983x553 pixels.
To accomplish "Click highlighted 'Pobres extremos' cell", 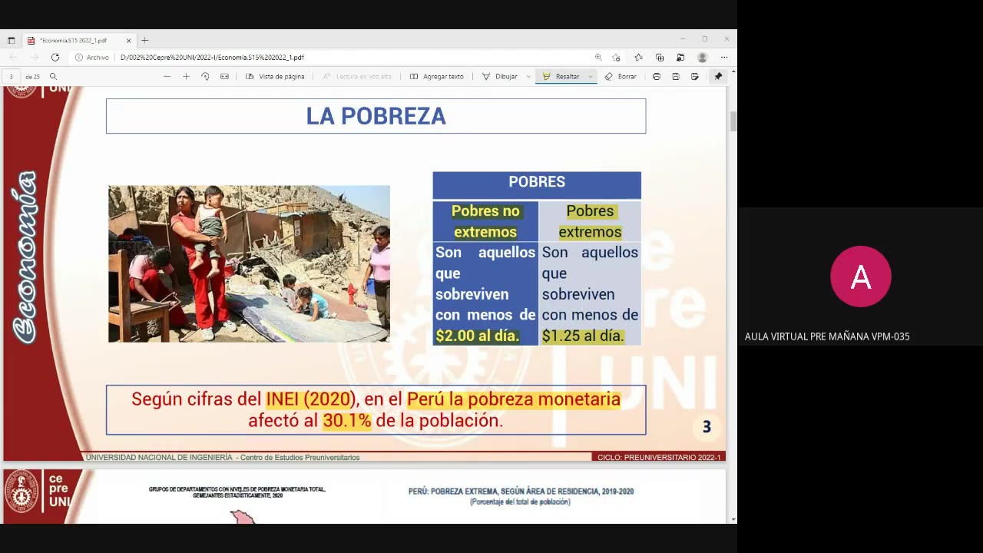I will pyautogui.click(x=590, y=221).
